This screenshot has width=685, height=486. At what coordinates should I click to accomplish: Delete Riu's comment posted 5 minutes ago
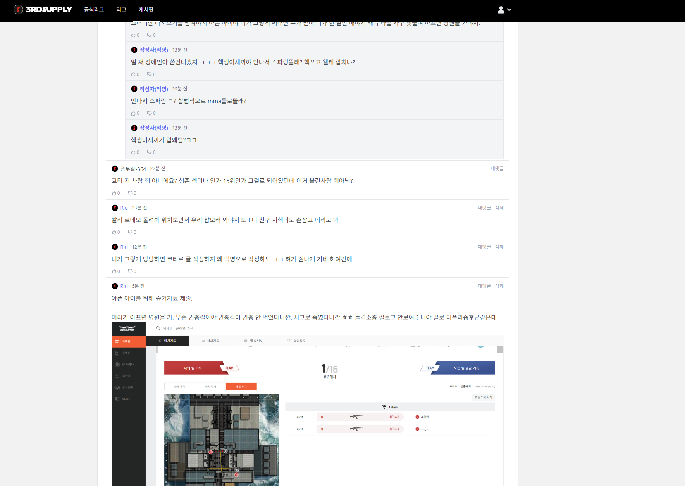click(x=499, y=286)
